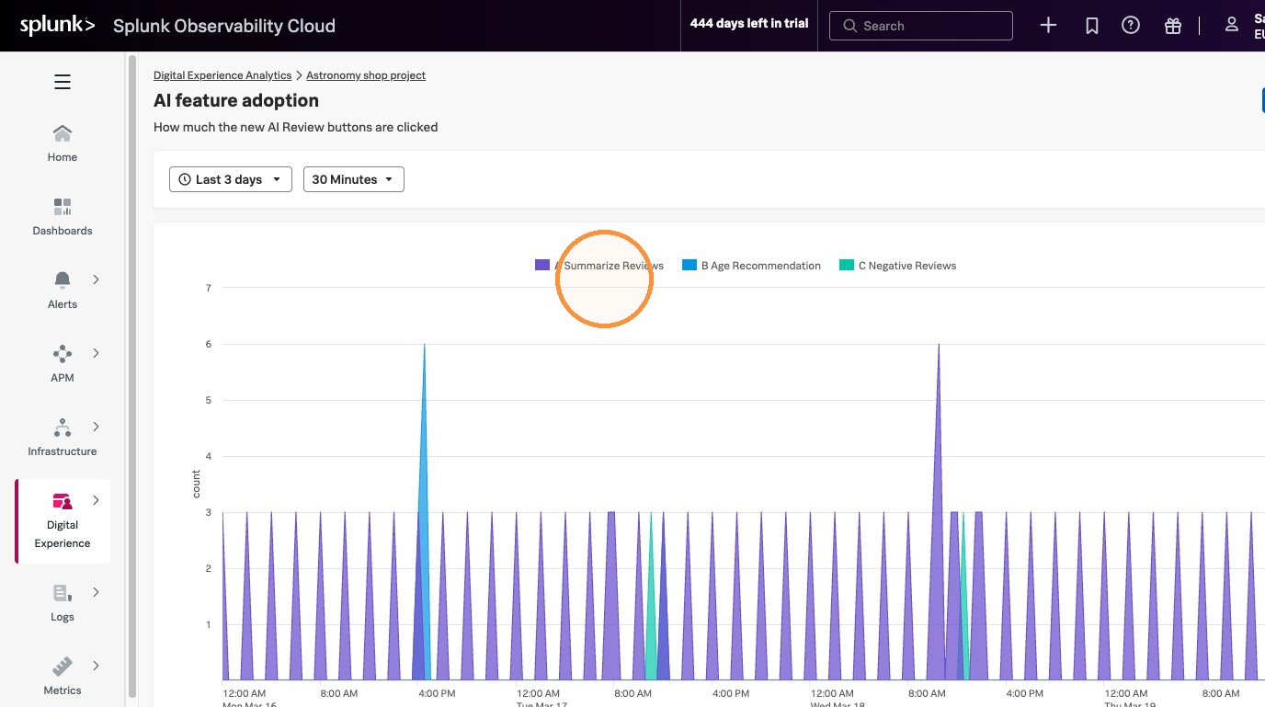The width and height of the screenshot is (1265, 707).
Task: Open Astronomy shop project breadcrumb link
Action: pyautogui.click(x=366, y=75)
